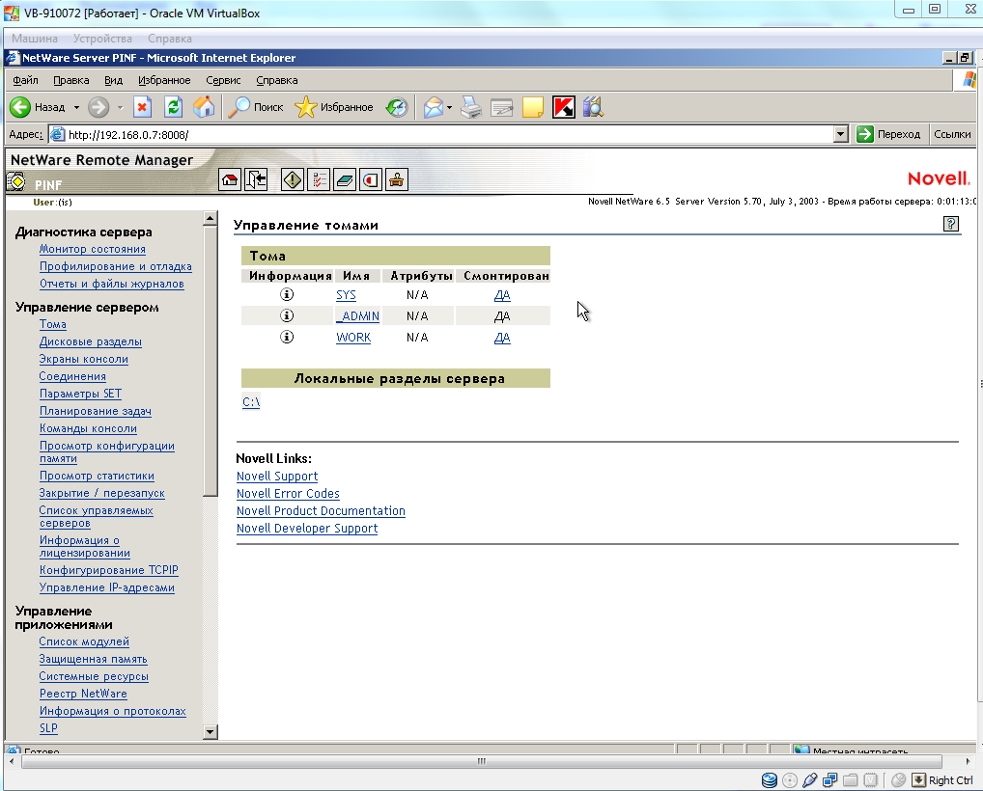
Task: Open the Novell Error Codes link
Action: pos(288,494)
